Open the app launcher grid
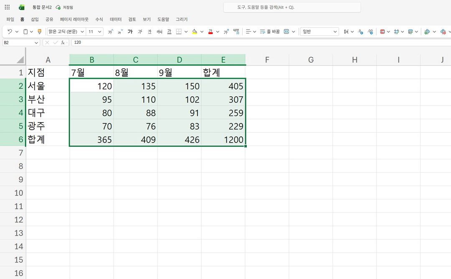451x279 pixels. (7, 7)
